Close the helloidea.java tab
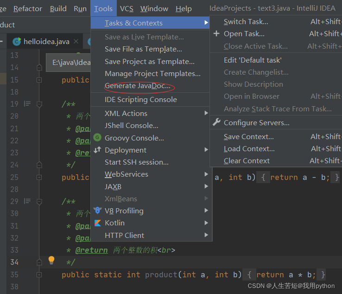Screen dimensions: 342x294 coord(76,41)
